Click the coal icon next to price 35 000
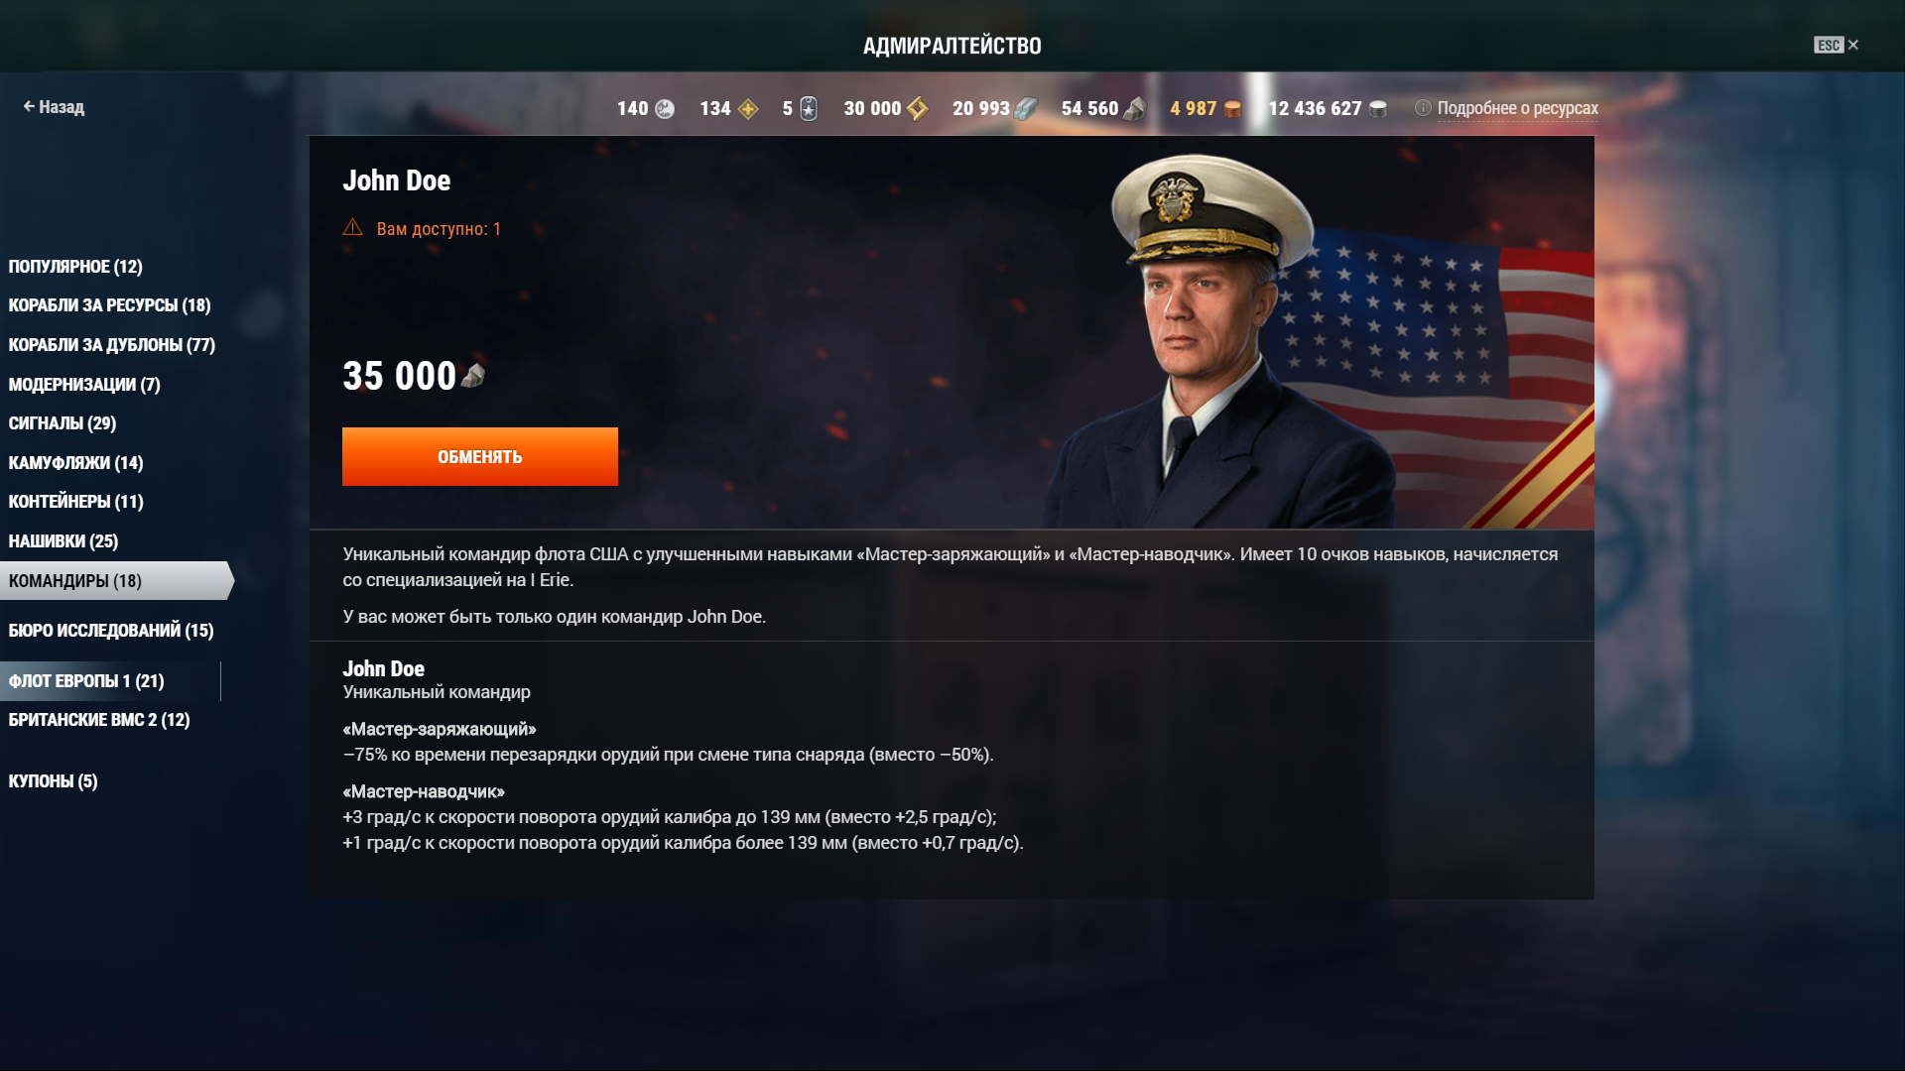Screen dimensions: 1905x1071 pyautogui.click(x=473, y=375)
